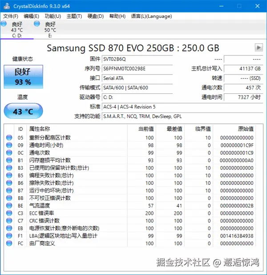This screenshot has height=275, width=267.
Task: Click the 43 °C temperature button
Action: 23,111
